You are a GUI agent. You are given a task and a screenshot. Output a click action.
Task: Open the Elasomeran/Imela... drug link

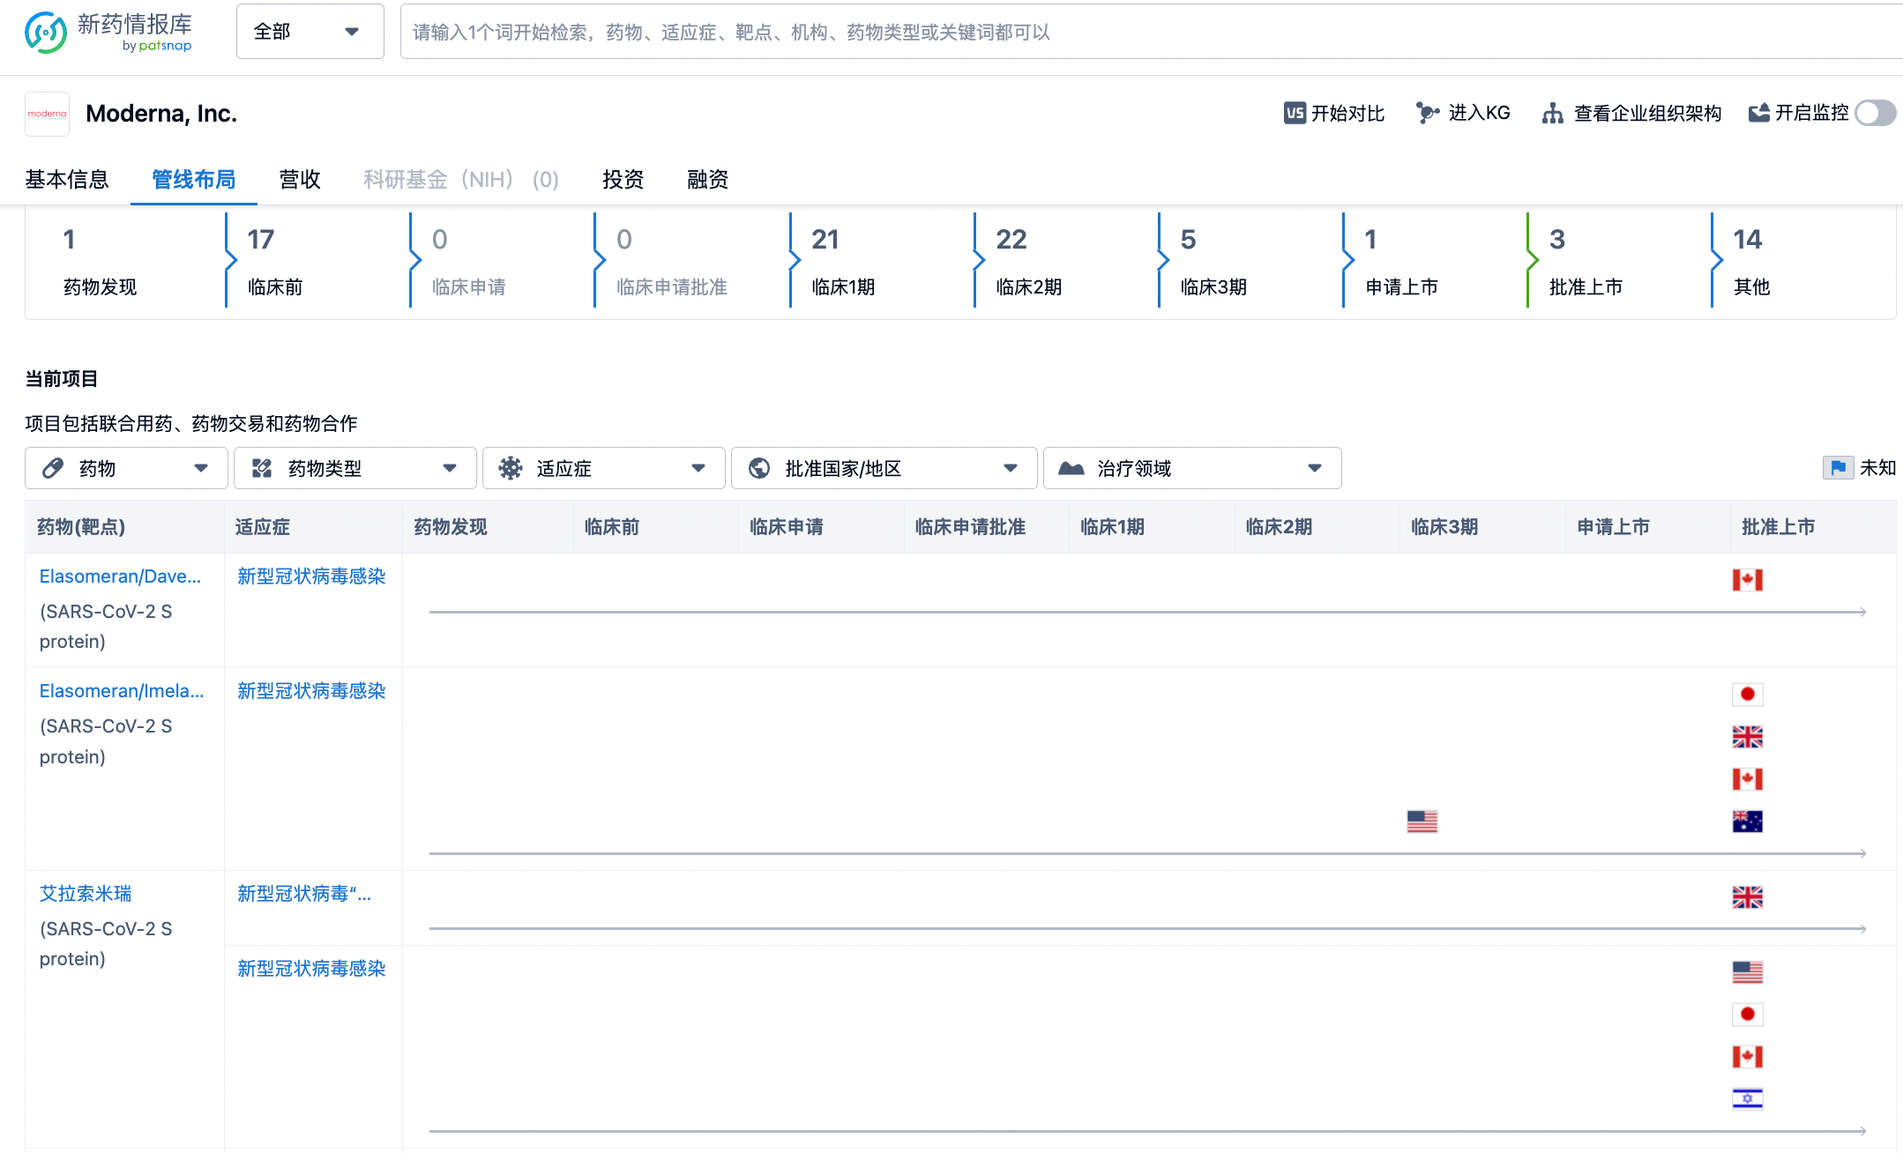pos(122,691)
